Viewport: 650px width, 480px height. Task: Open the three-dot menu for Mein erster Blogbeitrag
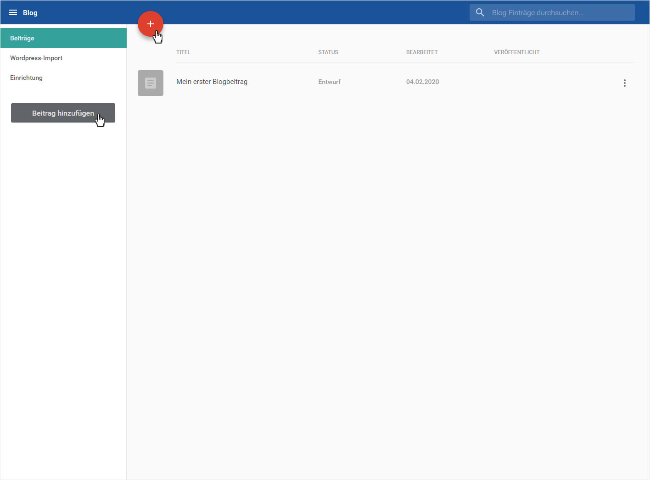[x=624, y=83]
